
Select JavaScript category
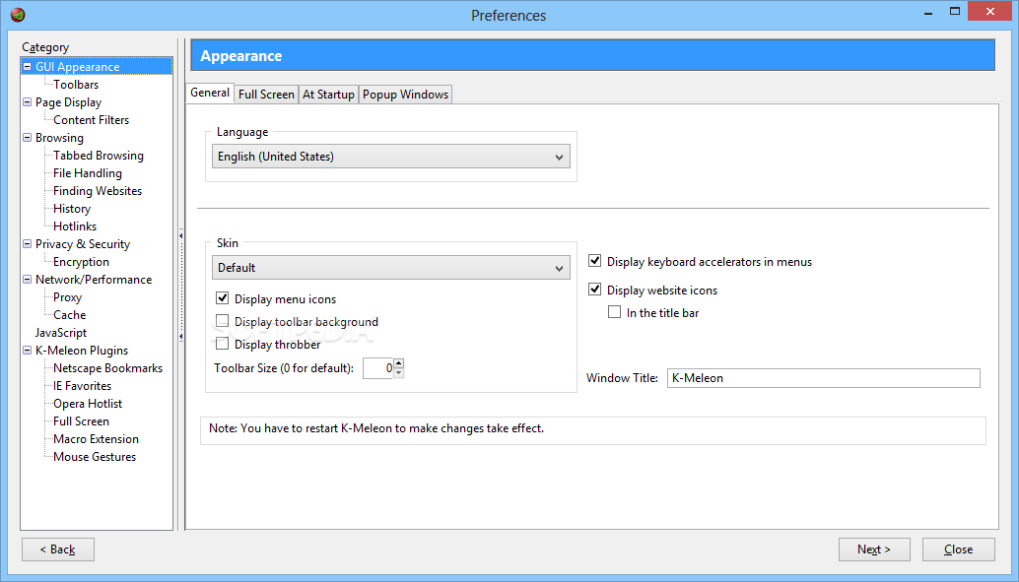coord(61,333)
